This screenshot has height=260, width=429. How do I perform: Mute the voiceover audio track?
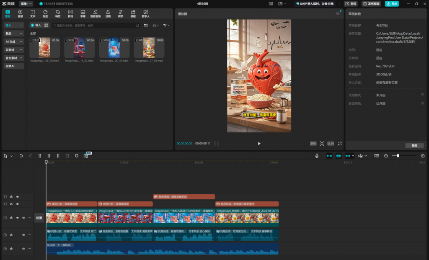pos(23,235)
